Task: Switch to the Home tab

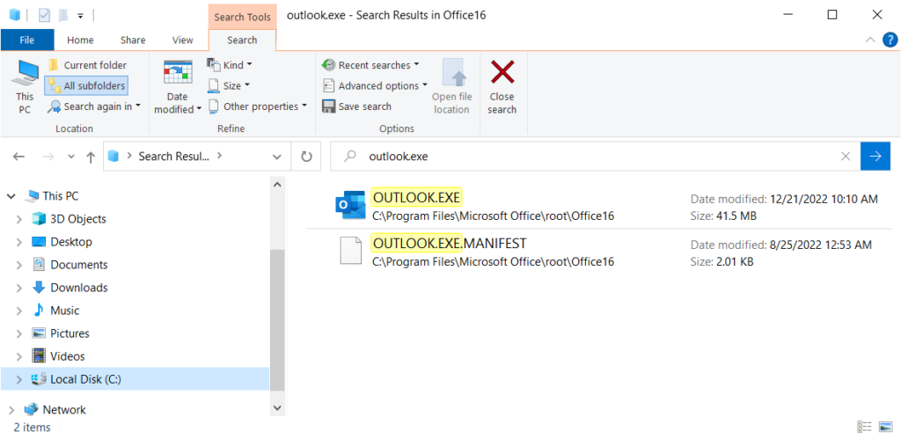Action: click(80, 40)
